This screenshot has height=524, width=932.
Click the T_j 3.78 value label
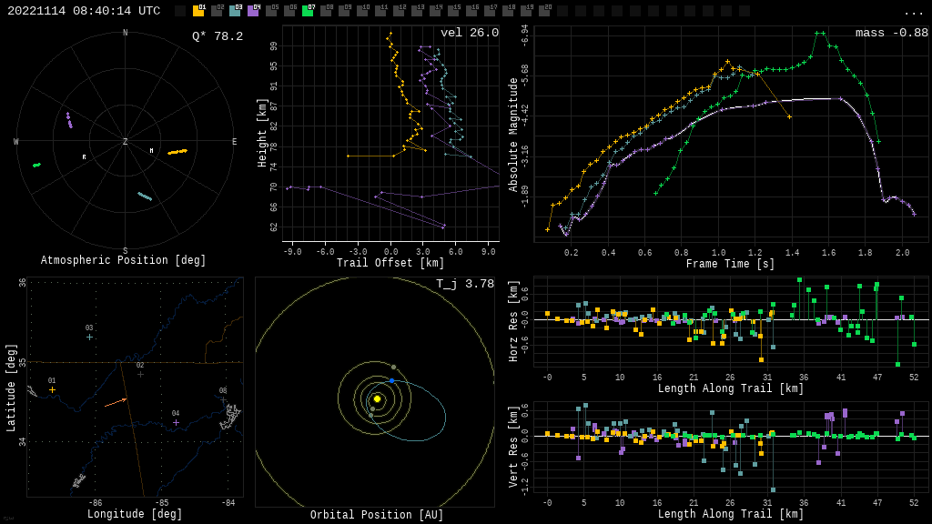pyautogui.click(x=465, y=284)
